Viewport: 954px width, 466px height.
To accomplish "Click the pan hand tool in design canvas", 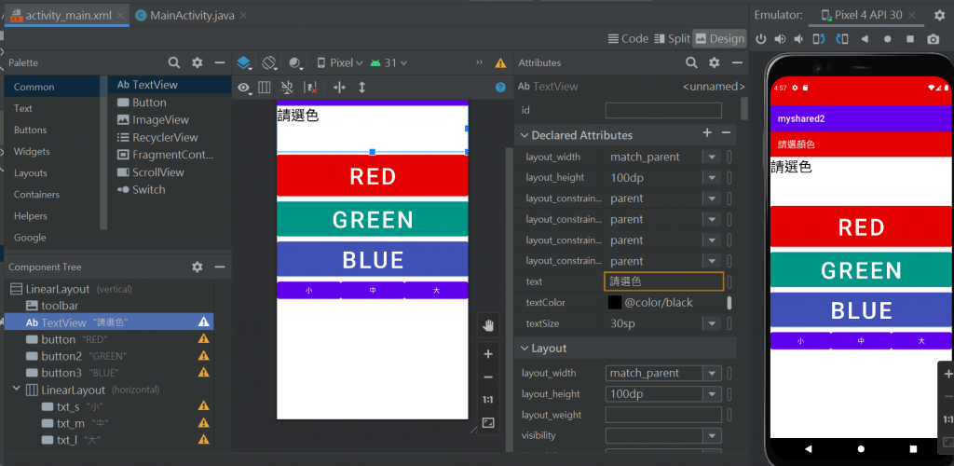I will 487,325.
